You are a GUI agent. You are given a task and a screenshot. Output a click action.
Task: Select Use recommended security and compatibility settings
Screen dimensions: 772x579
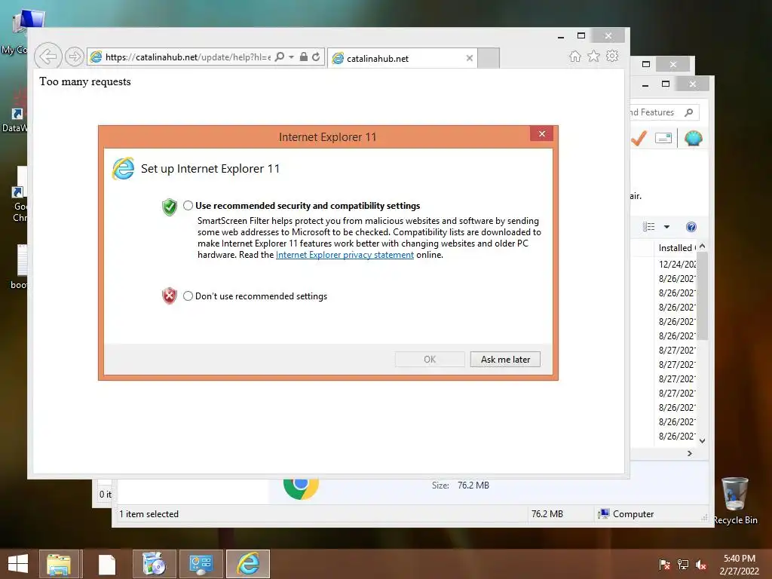coord(188,205)
